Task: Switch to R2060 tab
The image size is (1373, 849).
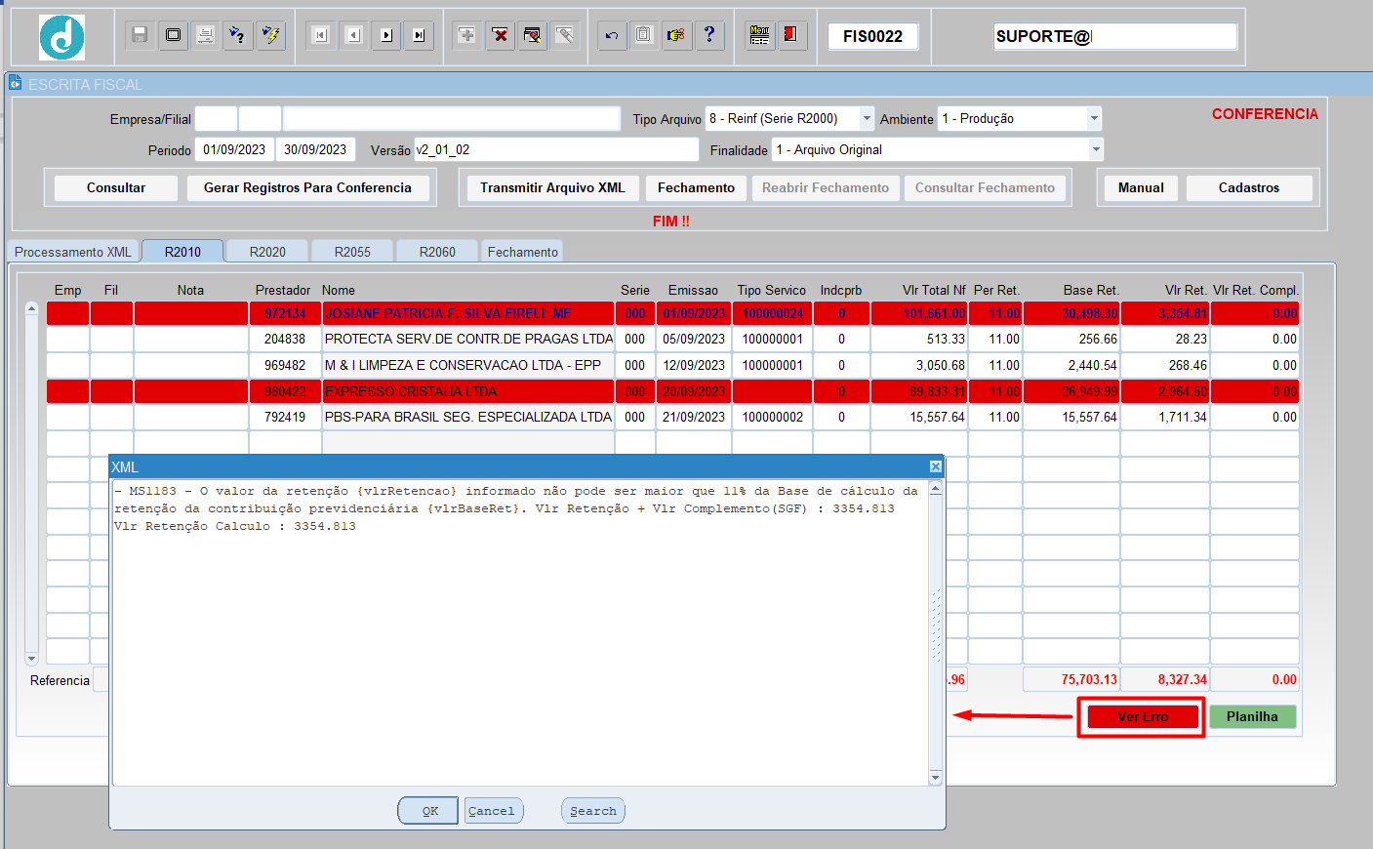Action: pos(437,252)
